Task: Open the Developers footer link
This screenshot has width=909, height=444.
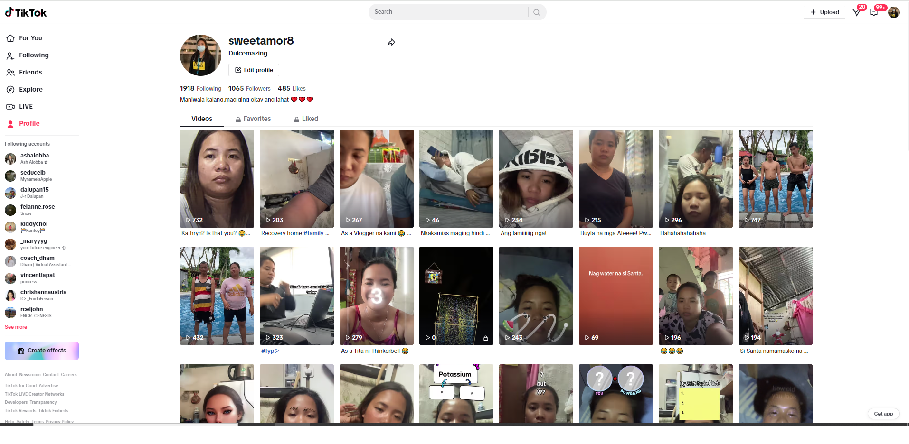Action: (16, 402)
